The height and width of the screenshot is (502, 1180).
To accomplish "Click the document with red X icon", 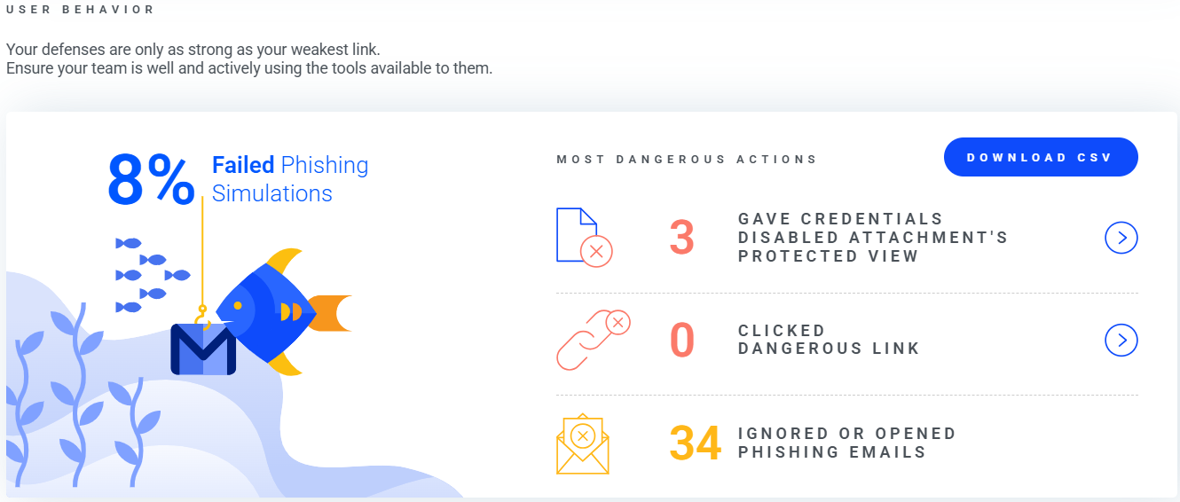I will pyautogui.click(x=584, y=237).
